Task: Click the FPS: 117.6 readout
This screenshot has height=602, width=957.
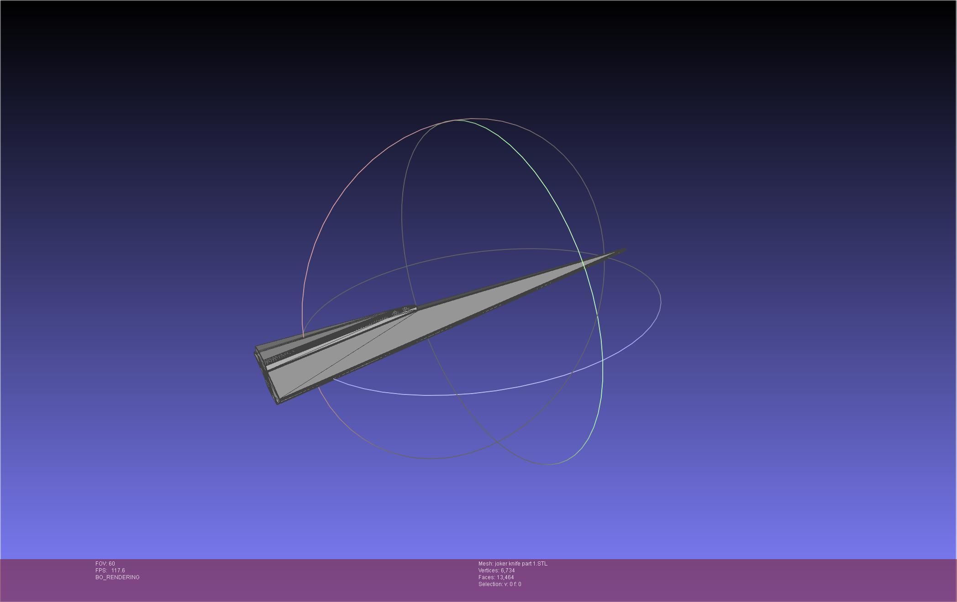Action: click(110, 571)
